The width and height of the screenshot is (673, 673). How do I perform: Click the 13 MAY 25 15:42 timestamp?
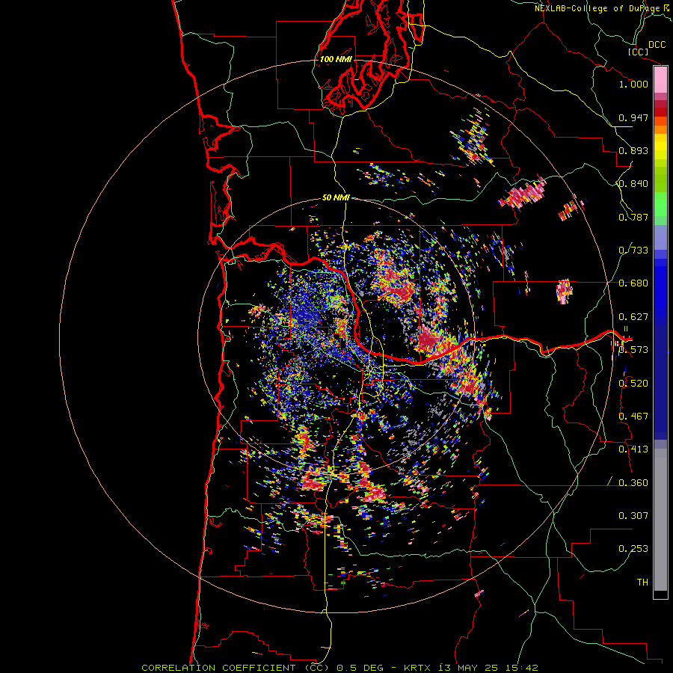click(488, 668)
